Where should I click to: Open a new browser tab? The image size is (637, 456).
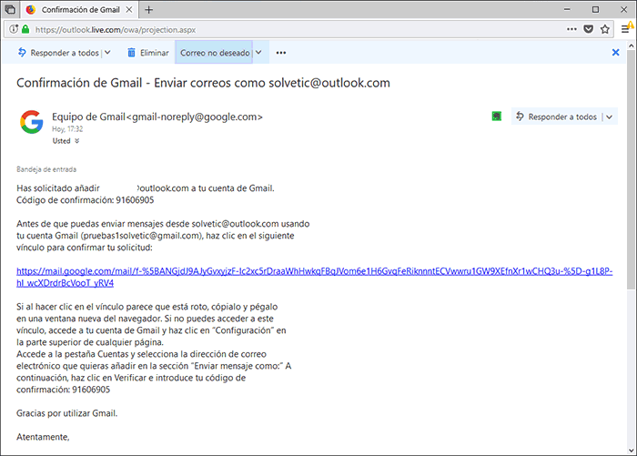pos(148,10)
